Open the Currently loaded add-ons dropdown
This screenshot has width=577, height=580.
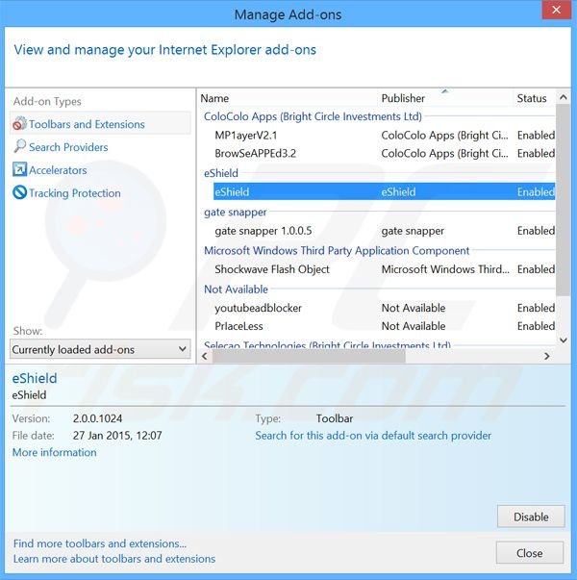point(101,349)
